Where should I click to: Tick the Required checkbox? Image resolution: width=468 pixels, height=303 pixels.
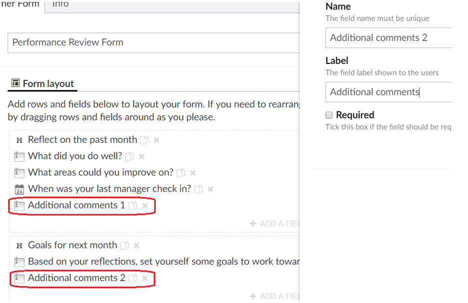[329, 115]
